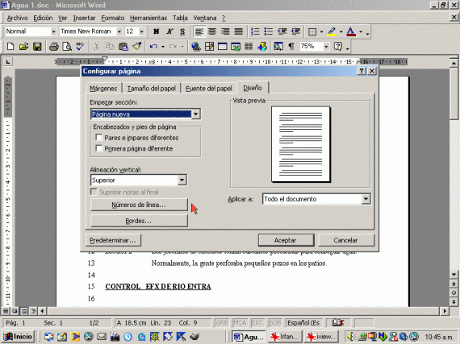Center the paragraph text
Image resolution: width=460 pixels, height=344 pixels.
click(x=212, y=31)
